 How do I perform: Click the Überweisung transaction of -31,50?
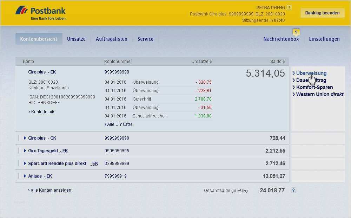pos(158,108)
